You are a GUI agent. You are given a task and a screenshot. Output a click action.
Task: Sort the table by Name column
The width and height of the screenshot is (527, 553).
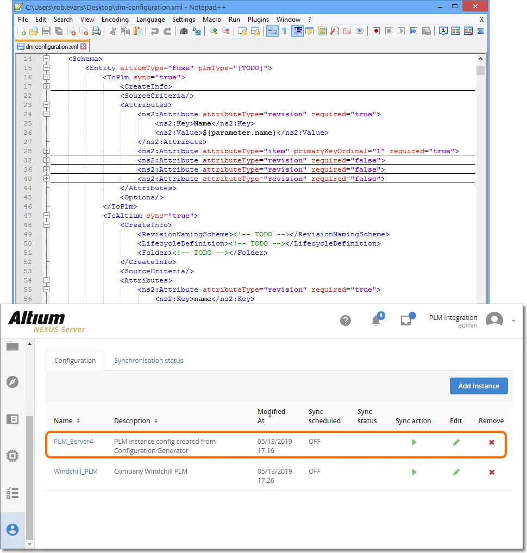click(67, 421)
